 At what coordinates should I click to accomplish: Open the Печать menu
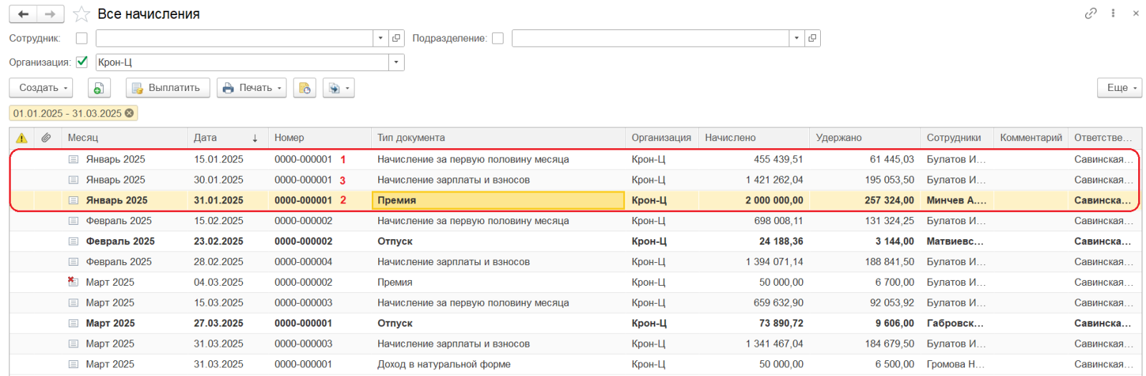pyautogui.click(x=251, y=88)
